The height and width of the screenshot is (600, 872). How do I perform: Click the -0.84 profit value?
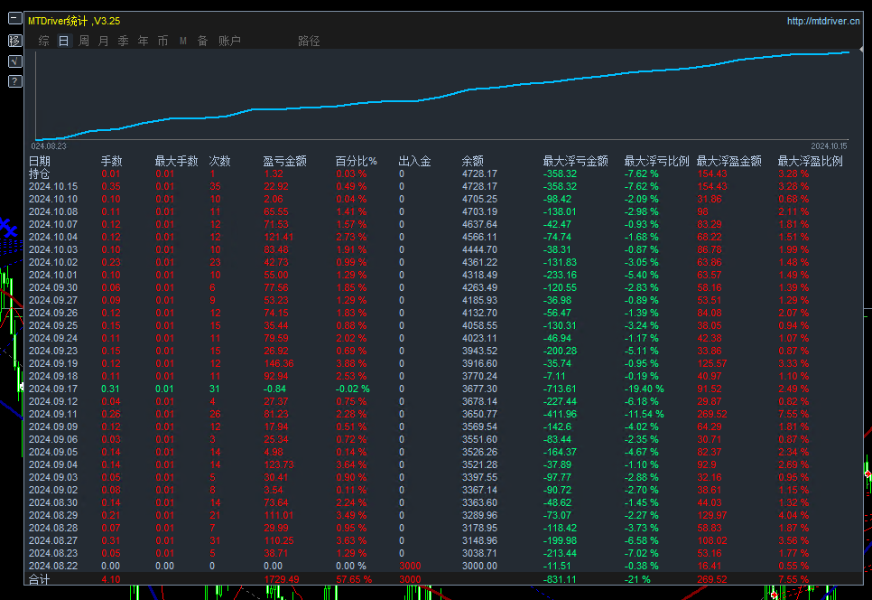pos(274,389)
